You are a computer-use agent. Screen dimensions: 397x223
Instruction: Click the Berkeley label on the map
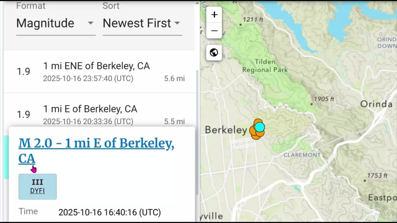(226, 130)
